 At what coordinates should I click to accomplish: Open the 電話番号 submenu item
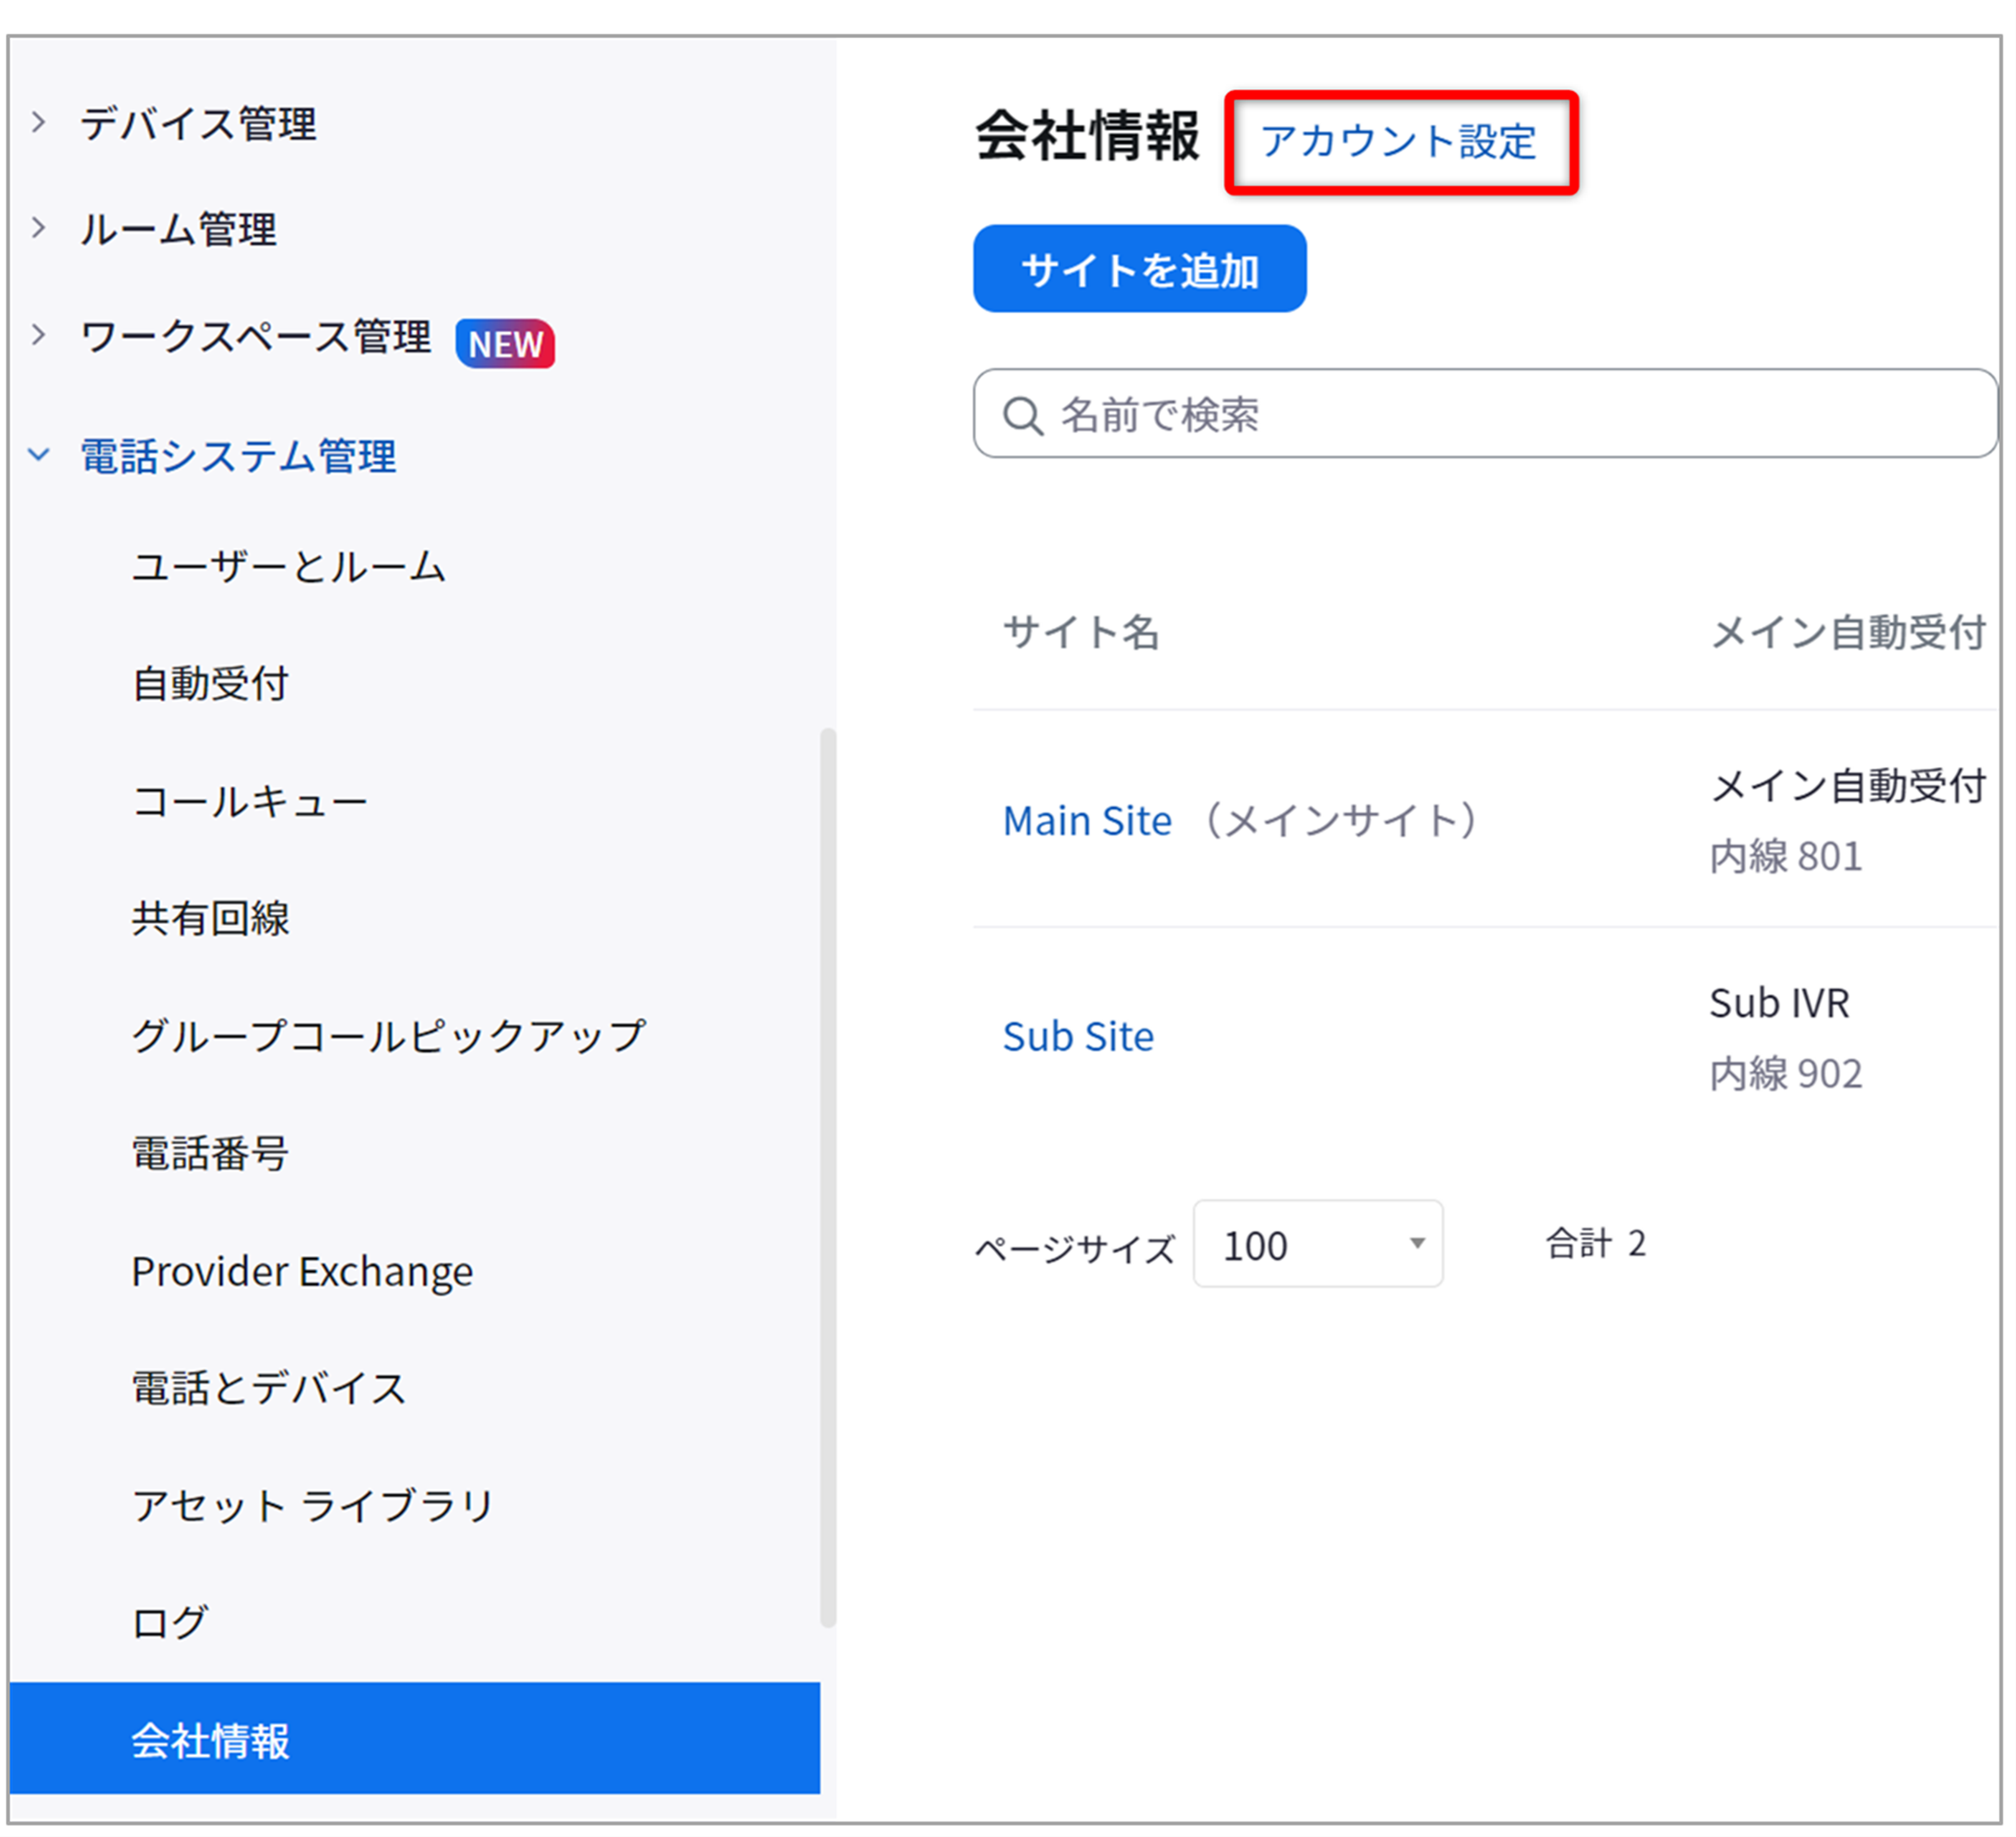click(x=210, y=1154)
